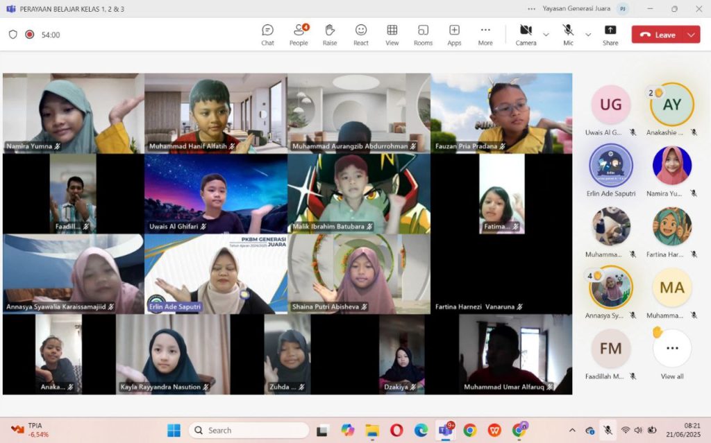
Task: Open WPS Office from the taskbar
Action: [494, 430]
